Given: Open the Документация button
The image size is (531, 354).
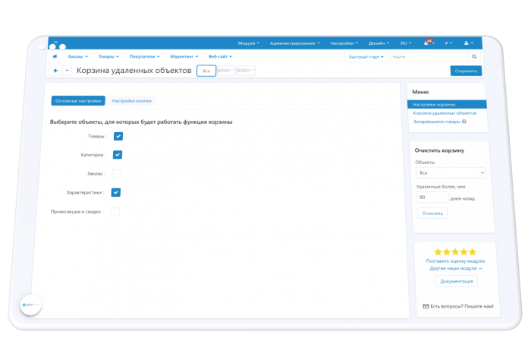Looking at the screenshot, I should pos(457,281).
